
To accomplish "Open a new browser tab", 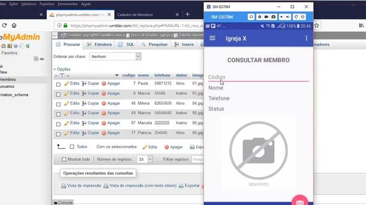I will pos(188,14).
